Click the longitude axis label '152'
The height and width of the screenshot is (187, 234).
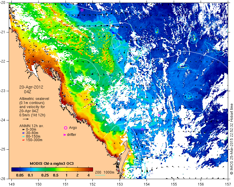pyautogui.click(x=93, y=184)
